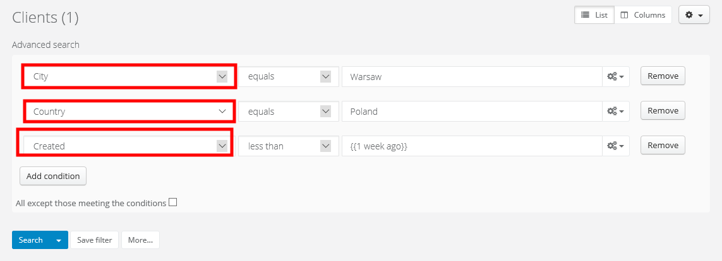Click the Warsaw value input field

(471, 76)
